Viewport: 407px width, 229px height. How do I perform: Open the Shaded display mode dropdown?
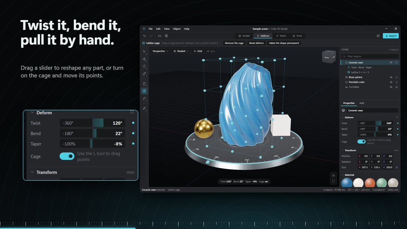[181, 51]
